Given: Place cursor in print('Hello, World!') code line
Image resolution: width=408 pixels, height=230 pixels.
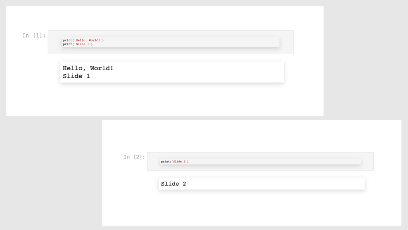Looking at the screenshot, I should click(x=83, y=40).
